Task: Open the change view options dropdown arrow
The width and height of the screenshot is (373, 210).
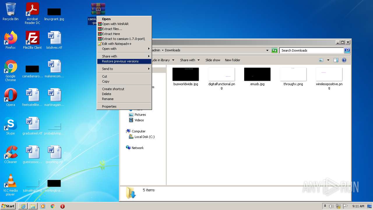Action: click(x=328, y=60)
